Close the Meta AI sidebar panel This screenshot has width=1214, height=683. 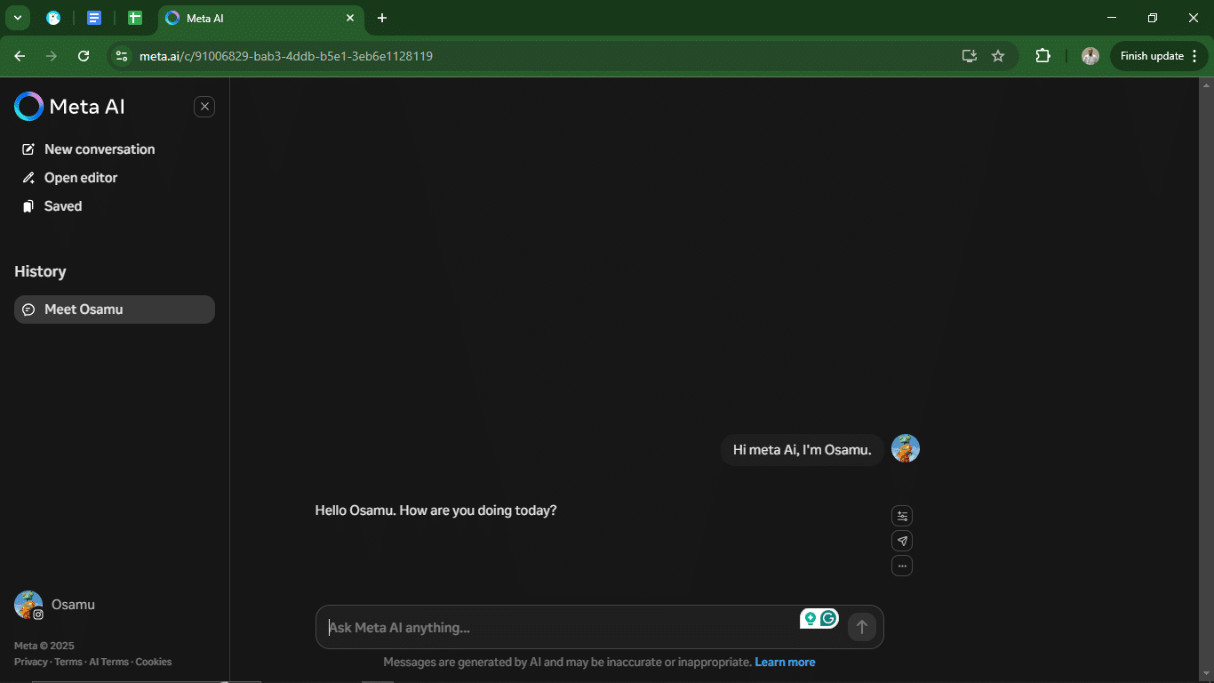pyautogui.click(x=204, y=107)
